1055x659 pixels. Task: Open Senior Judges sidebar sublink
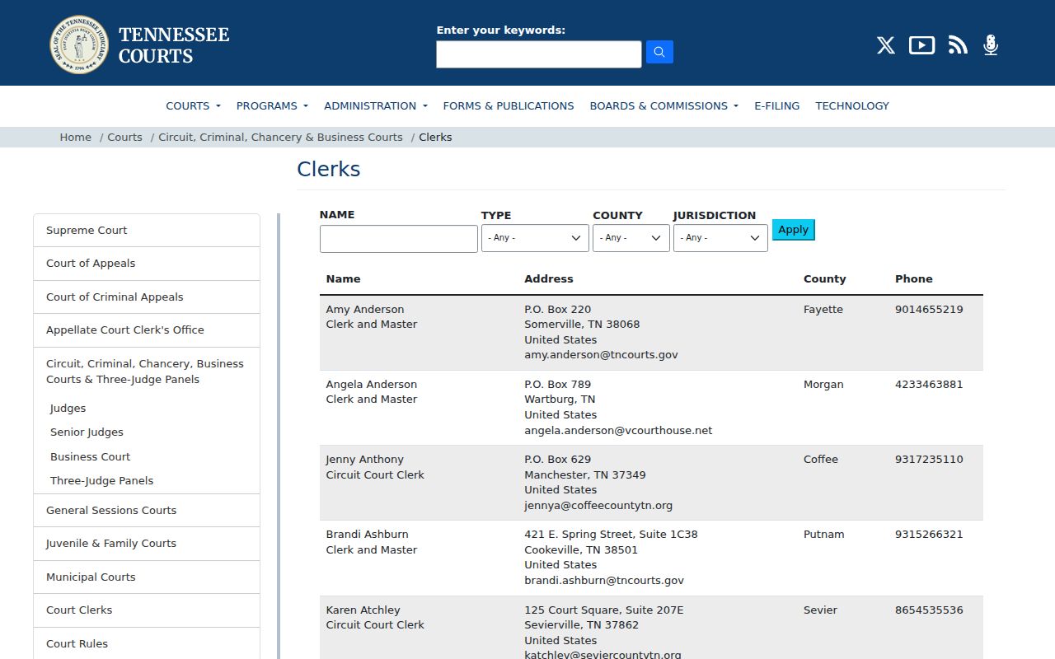tap(87, 432)
